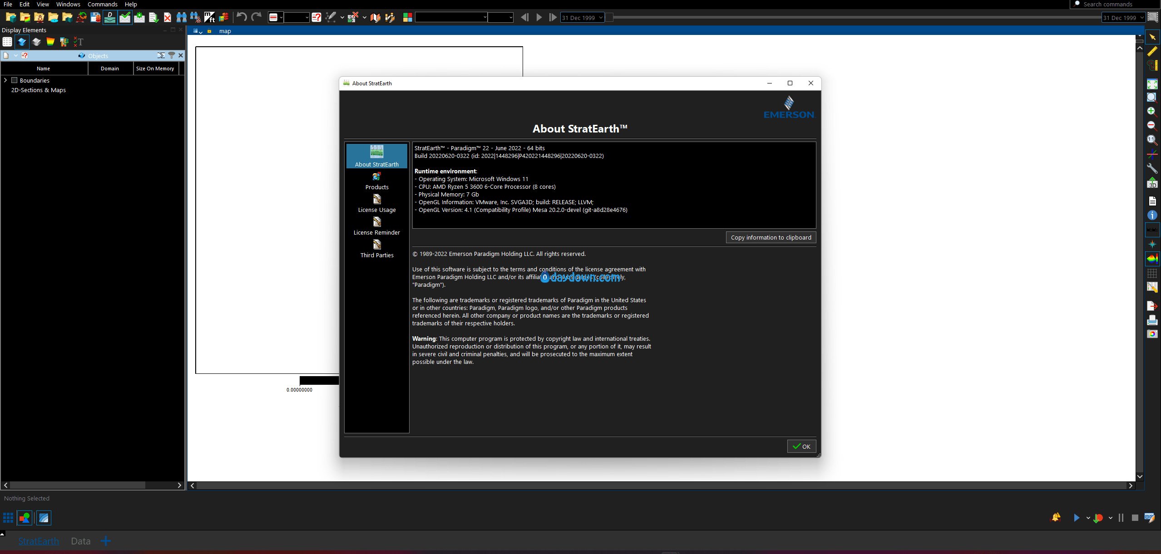Toggle the grid display icon
Viewport: 1161px width, 554px height.
pos(1152,273)
